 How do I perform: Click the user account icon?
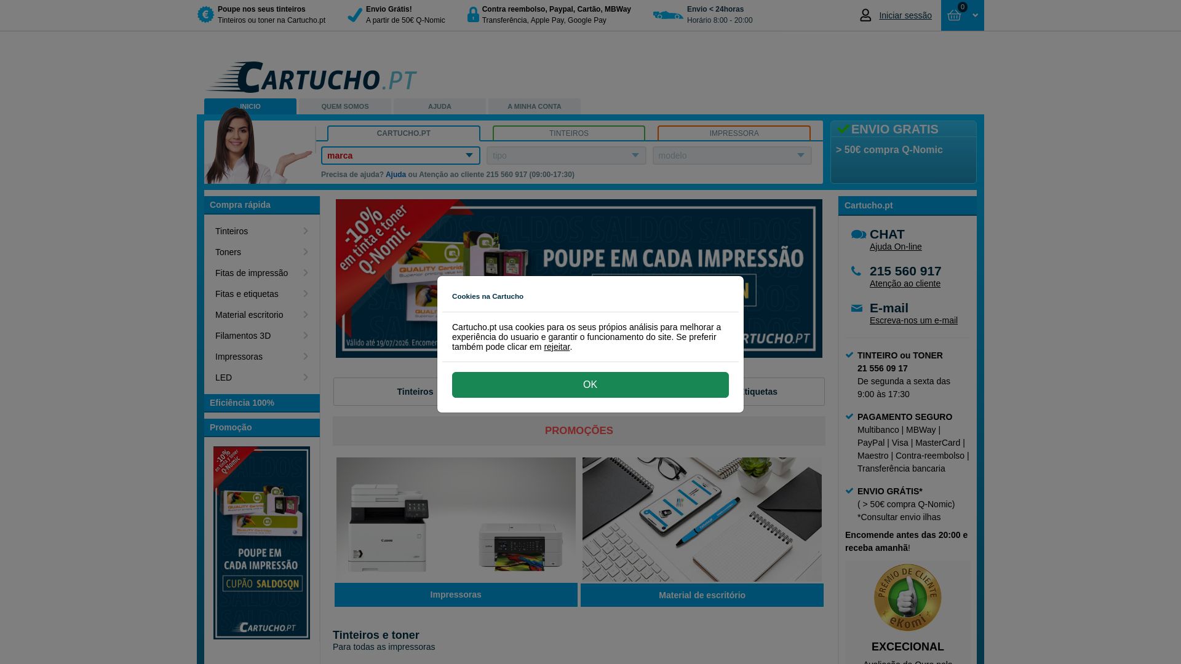pyautogui.click(x=865, y=15)
